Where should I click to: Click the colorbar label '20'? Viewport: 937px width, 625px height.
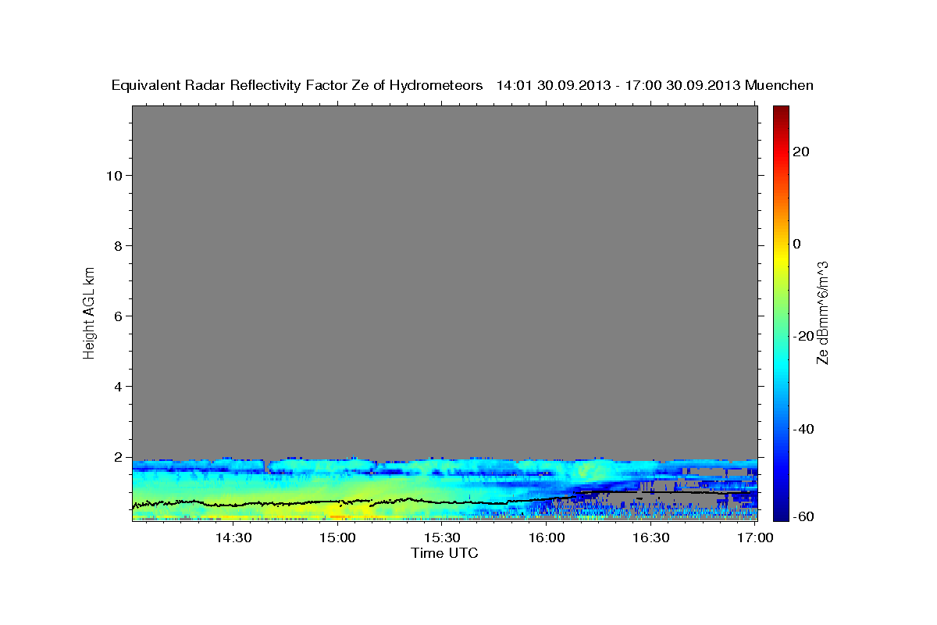point(802,152)
